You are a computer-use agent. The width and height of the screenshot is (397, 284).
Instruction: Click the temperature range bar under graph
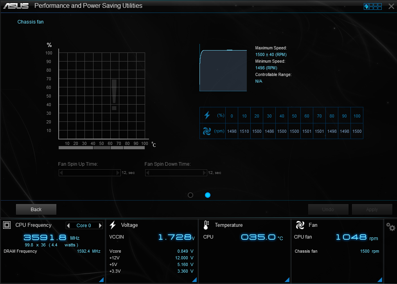[102, 148]
